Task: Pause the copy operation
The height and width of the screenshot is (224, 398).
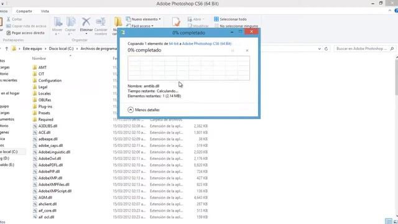Action: point(233,50)
